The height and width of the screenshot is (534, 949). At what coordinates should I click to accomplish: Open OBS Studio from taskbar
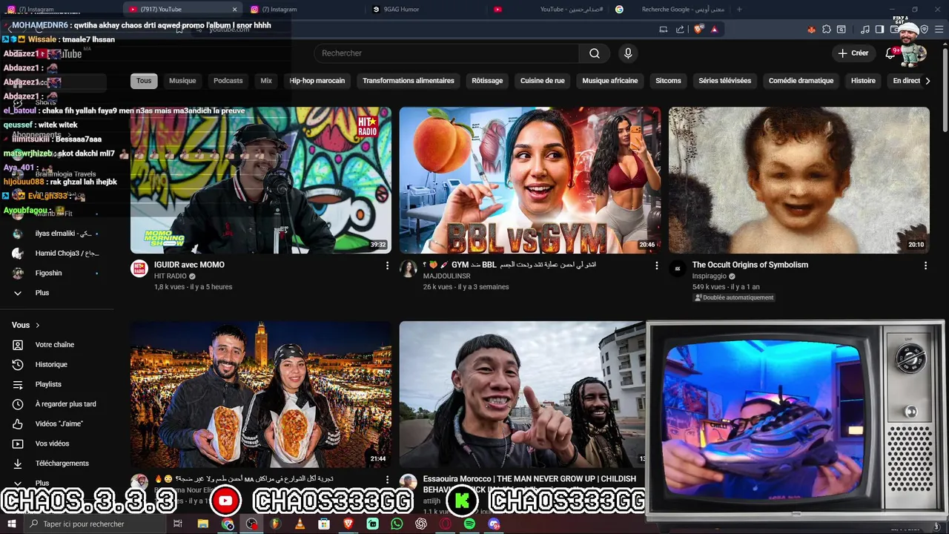pos(252,524)
